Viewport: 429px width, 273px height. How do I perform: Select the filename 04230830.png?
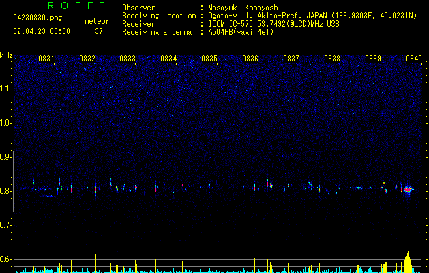coord(38,18)
